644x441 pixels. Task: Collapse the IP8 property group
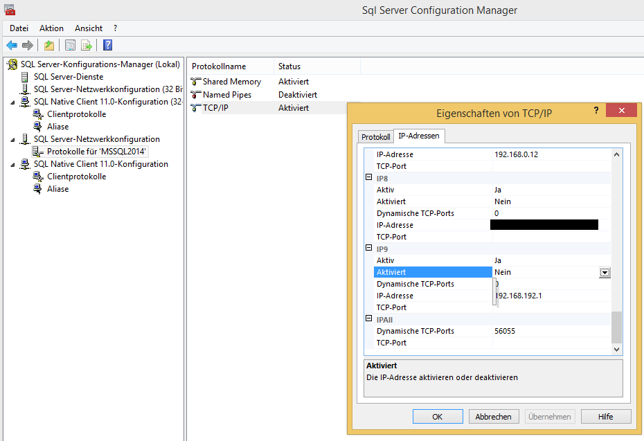pyautogui.click(x=369, y=177)
